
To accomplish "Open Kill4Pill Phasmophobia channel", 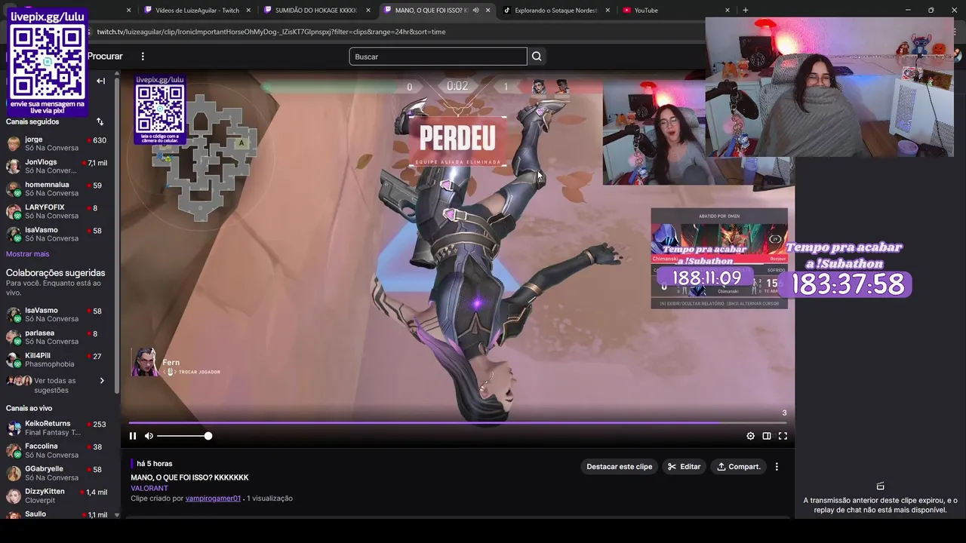I will [57, 360].
